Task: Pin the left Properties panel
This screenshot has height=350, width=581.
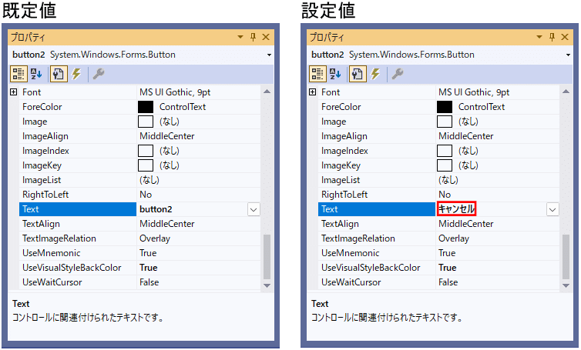Action: point(253,37)
